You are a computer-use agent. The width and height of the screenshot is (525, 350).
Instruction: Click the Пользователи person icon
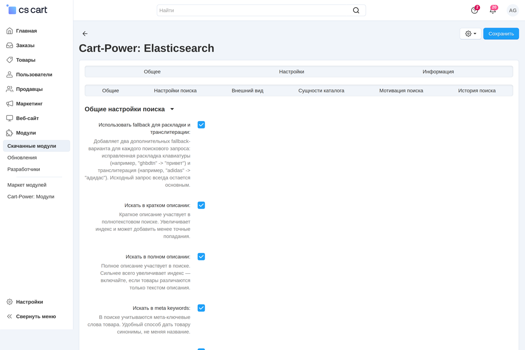10,75
